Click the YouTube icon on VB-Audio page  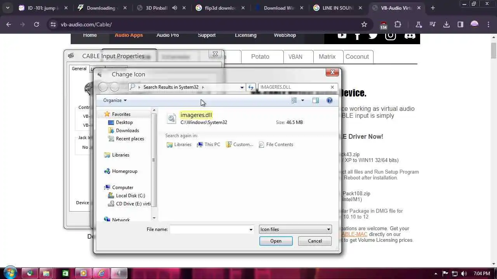coord(342,35)
